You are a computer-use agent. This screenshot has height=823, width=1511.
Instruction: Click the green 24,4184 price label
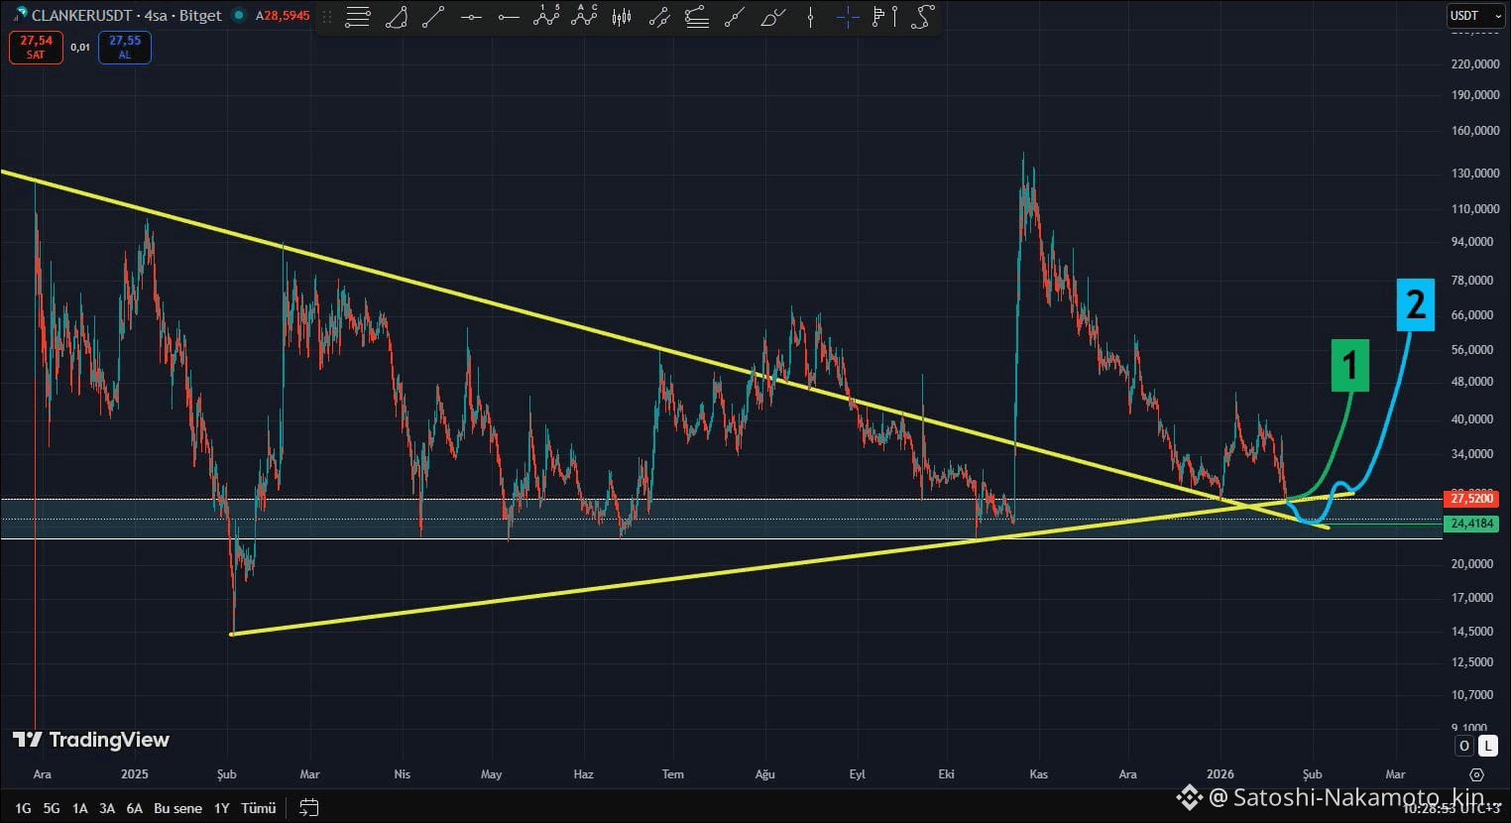1471,524
